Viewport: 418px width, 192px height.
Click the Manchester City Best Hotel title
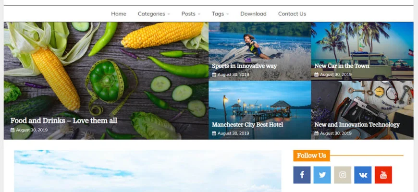pos(247,125)
